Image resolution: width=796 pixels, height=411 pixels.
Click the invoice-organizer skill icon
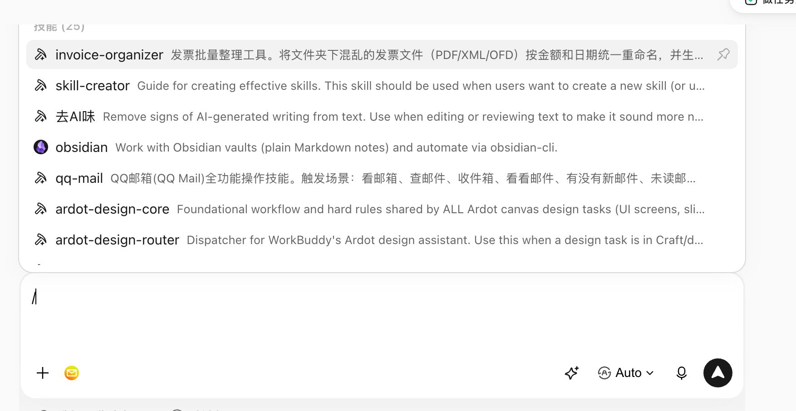41,55
